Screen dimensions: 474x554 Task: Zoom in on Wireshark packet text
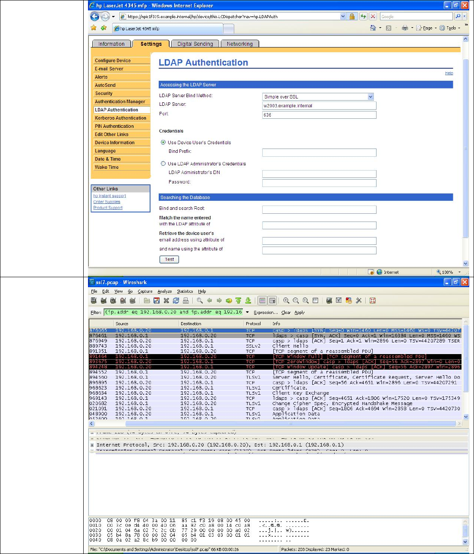286,301
